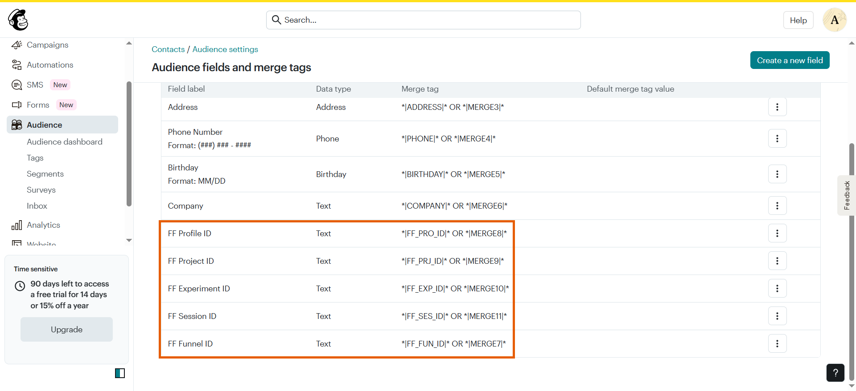Image resolution: width=856 pixels, height=391 pixels.
Task: Click Create a new field button
Action: point(790,60)
